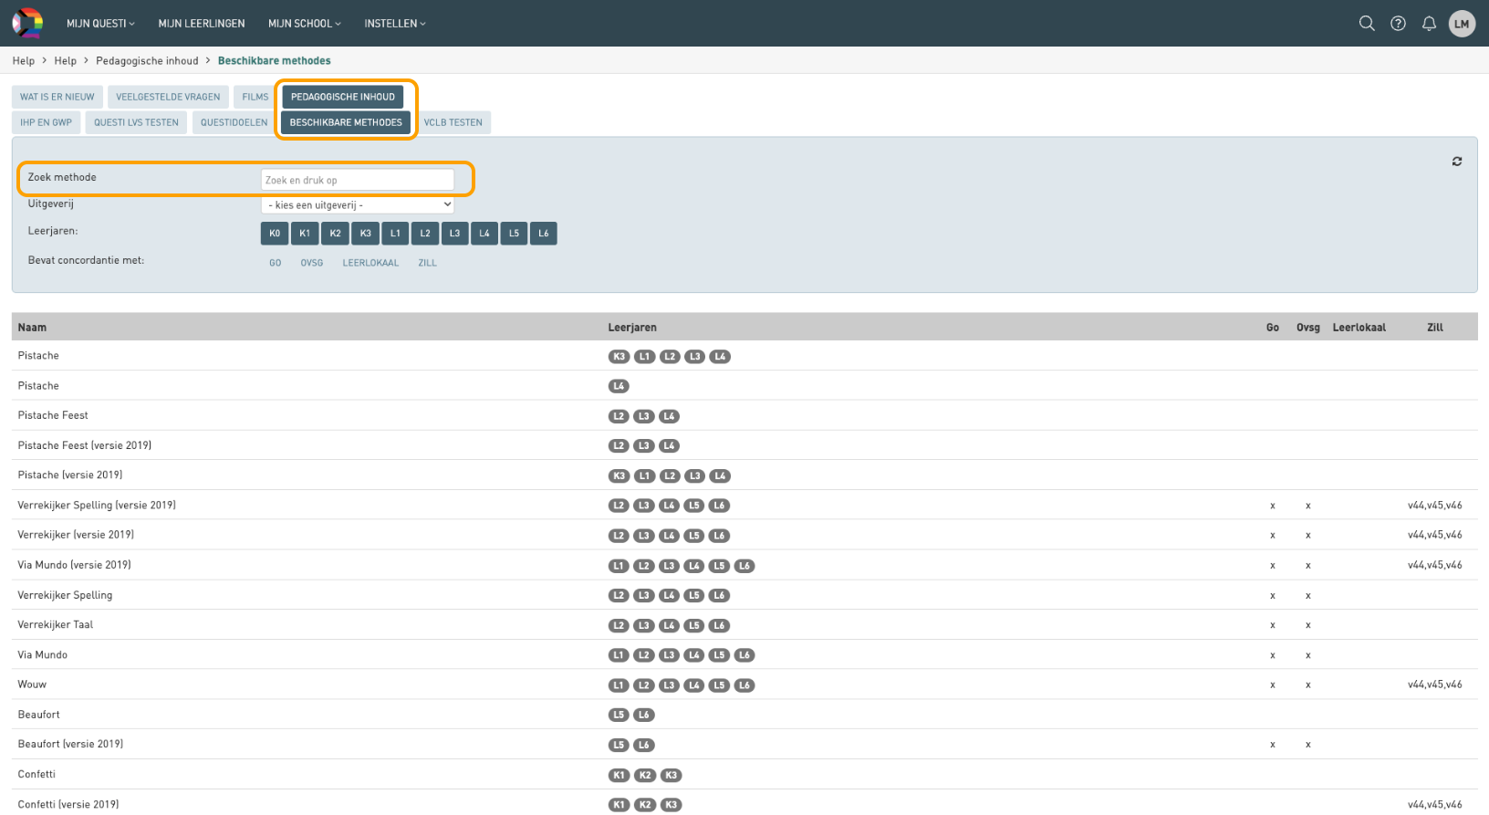Click the Questi rainbow logo

27,23
